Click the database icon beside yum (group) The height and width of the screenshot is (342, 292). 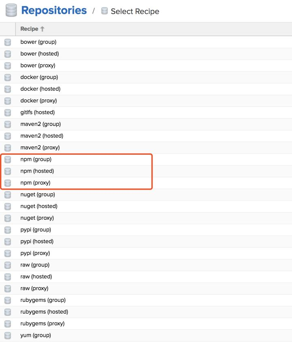(x=8, y=336)
